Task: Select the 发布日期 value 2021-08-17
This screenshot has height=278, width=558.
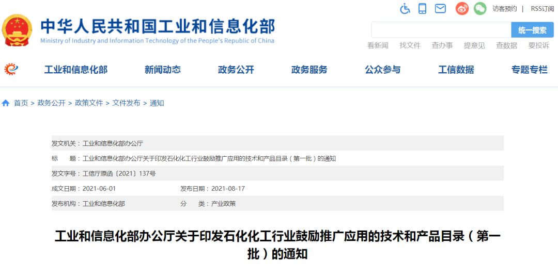Action: tap(228, 189)
